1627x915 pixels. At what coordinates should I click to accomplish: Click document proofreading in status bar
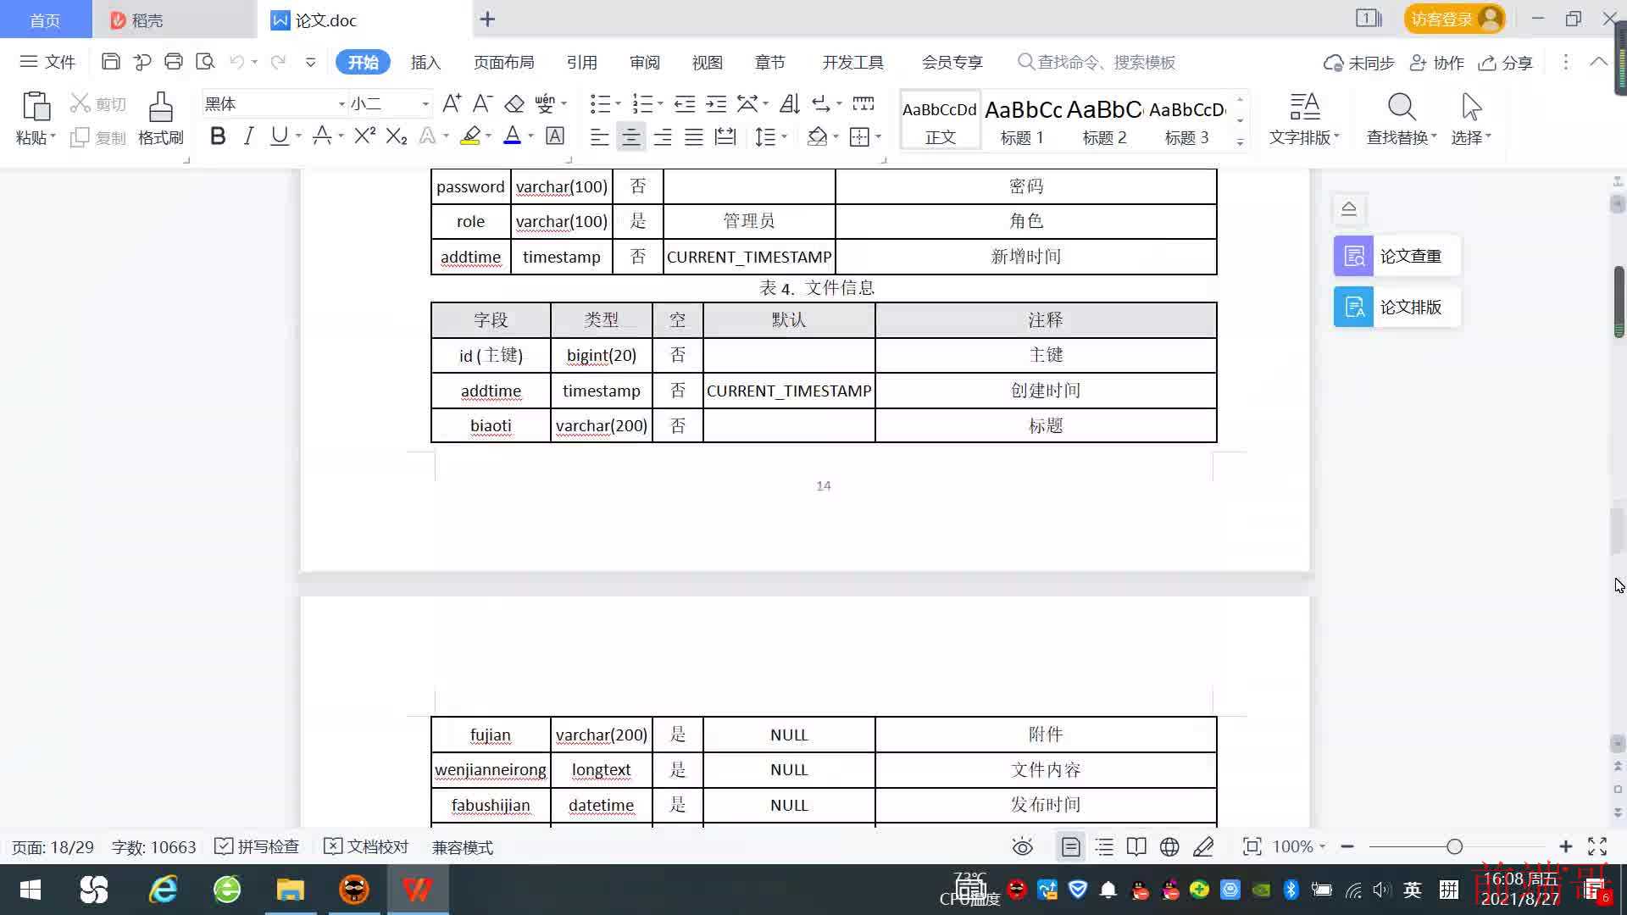[366, 846]
